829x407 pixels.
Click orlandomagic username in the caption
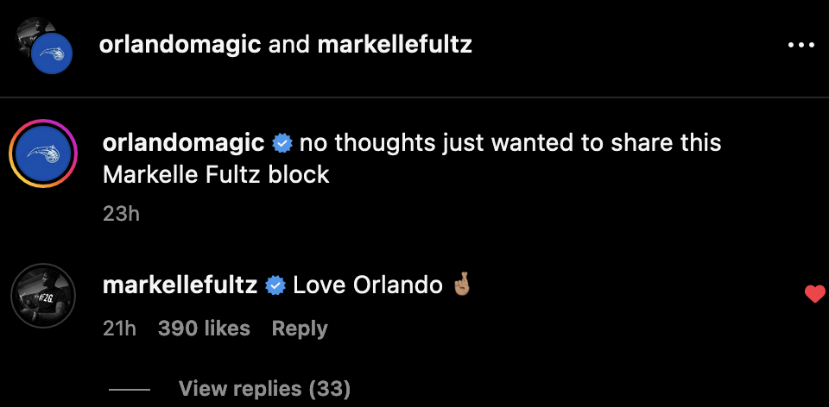183,142
